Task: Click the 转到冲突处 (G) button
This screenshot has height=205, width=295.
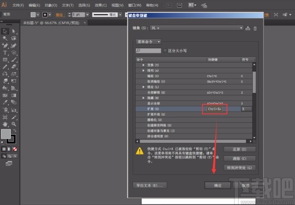Action: pos(239,168)
